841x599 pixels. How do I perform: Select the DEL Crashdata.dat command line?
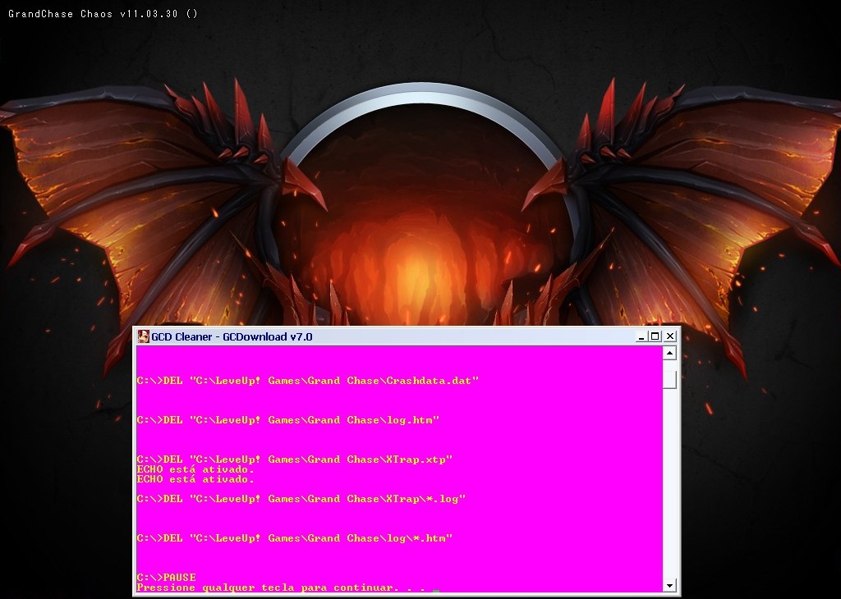(x=308, y=380)
